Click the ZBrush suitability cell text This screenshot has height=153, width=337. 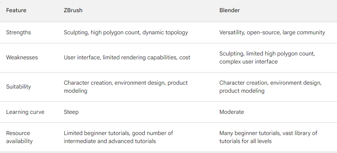125,87
